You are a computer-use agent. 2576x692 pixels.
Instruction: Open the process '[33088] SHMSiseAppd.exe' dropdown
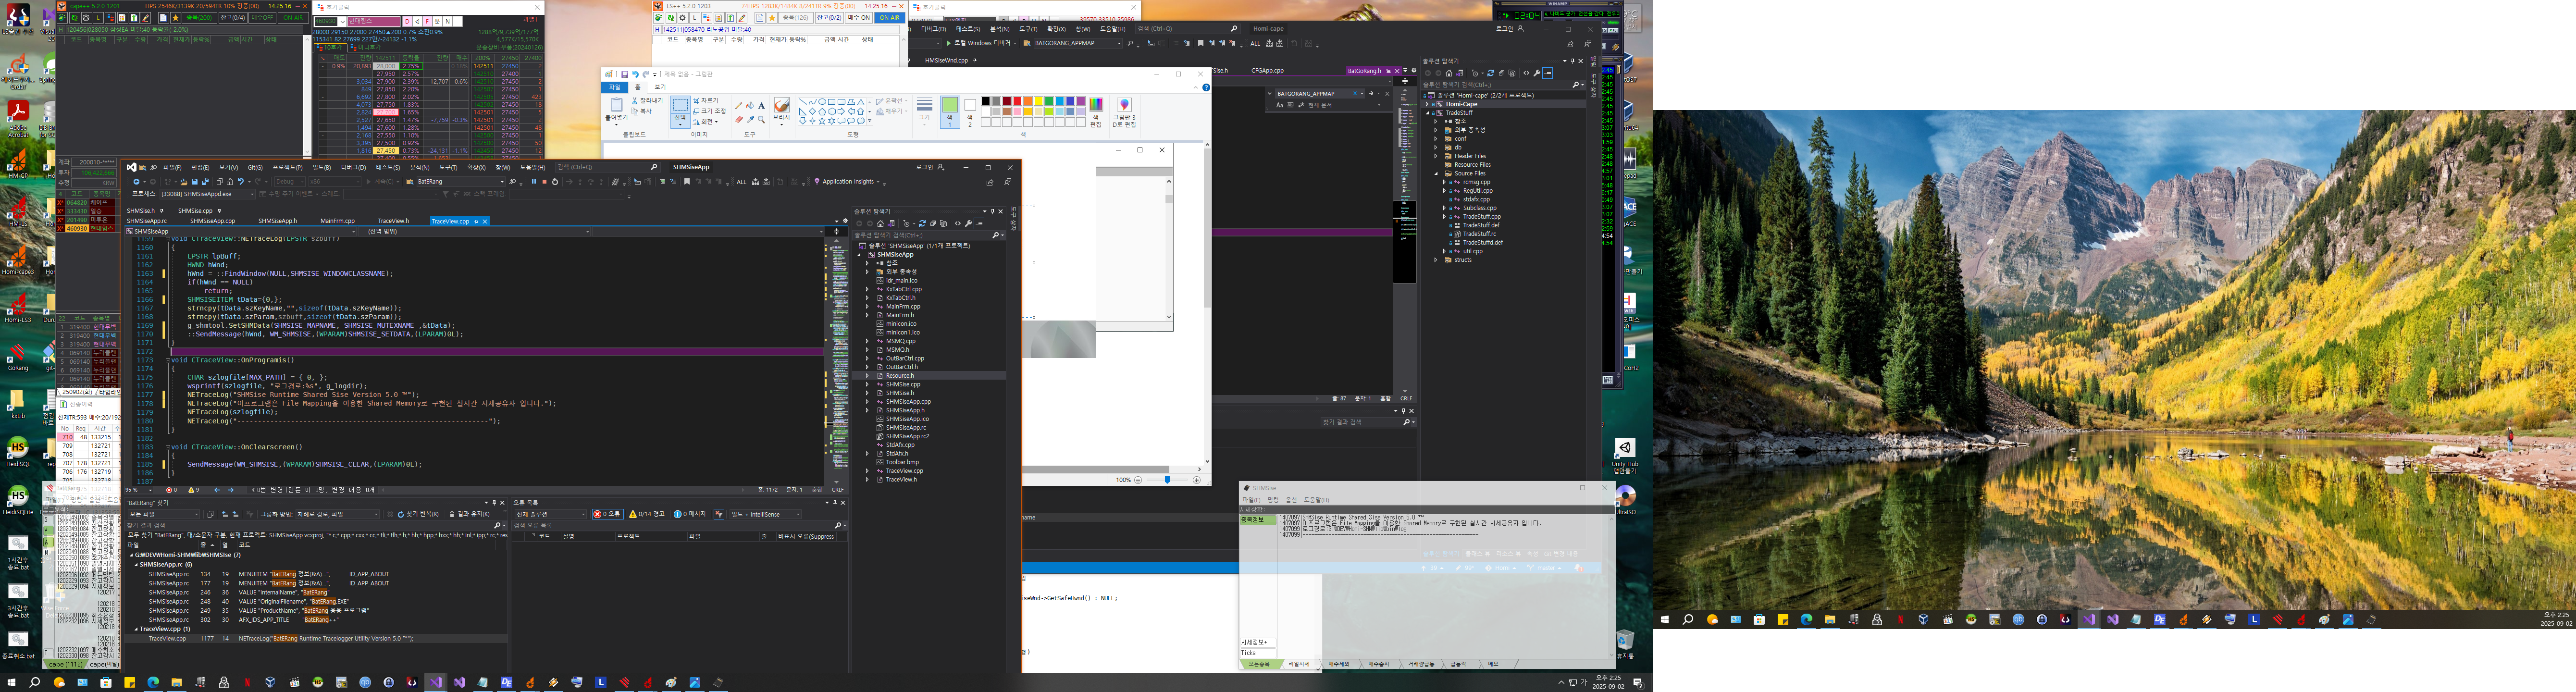[207, 194]
